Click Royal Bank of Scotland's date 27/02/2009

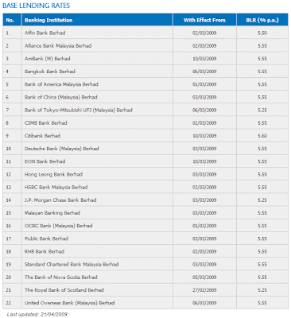click(x=204, y=290)
